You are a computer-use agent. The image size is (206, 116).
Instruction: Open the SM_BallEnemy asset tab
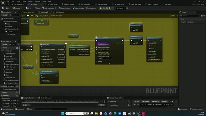101,4
